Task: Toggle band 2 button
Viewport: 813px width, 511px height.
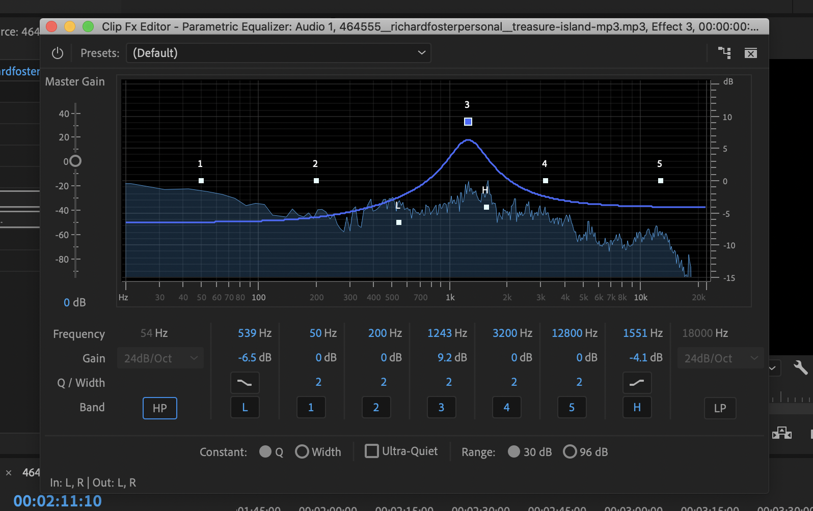Action: pos(376,407)
